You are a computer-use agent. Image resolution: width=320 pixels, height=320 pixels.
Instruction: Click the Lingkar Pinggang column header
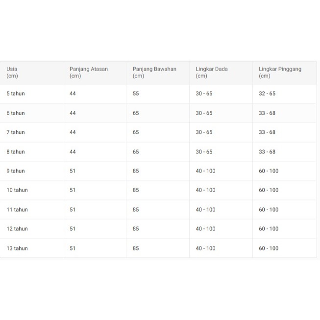[280, 72]
